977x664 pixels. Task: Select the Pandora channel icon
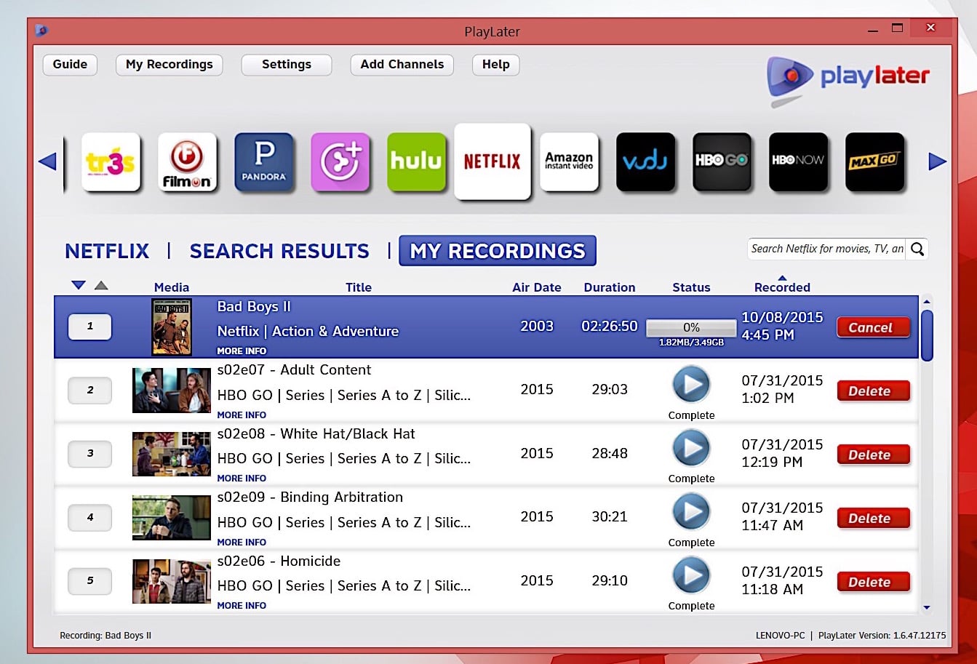pos(263,161)
